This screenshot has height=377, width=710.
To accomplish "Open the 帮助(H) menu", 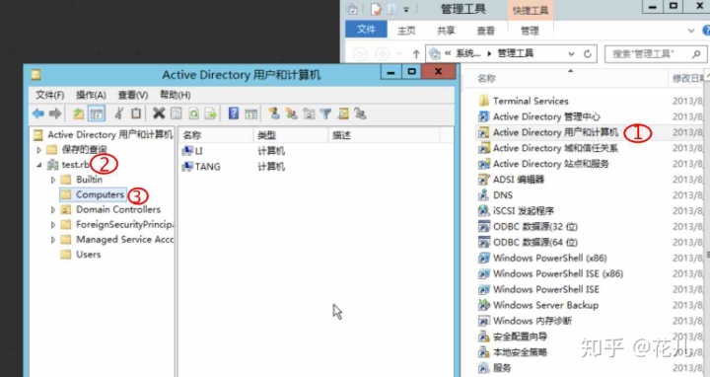I will [176, 95].
